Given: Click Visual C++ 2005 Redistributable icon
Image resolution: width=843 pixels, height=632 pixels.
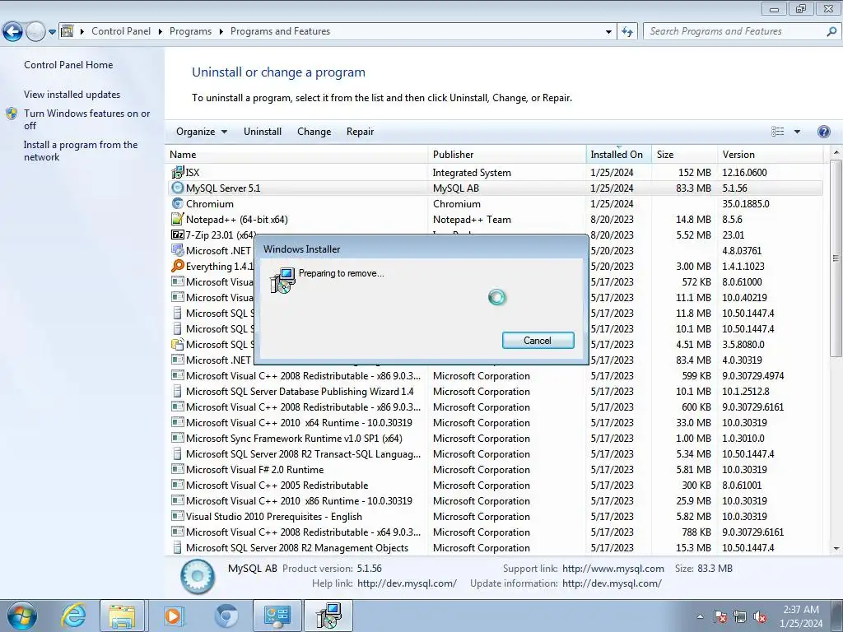Looking at the screenshot, I should pyautogui.click(x=178, y=485).
